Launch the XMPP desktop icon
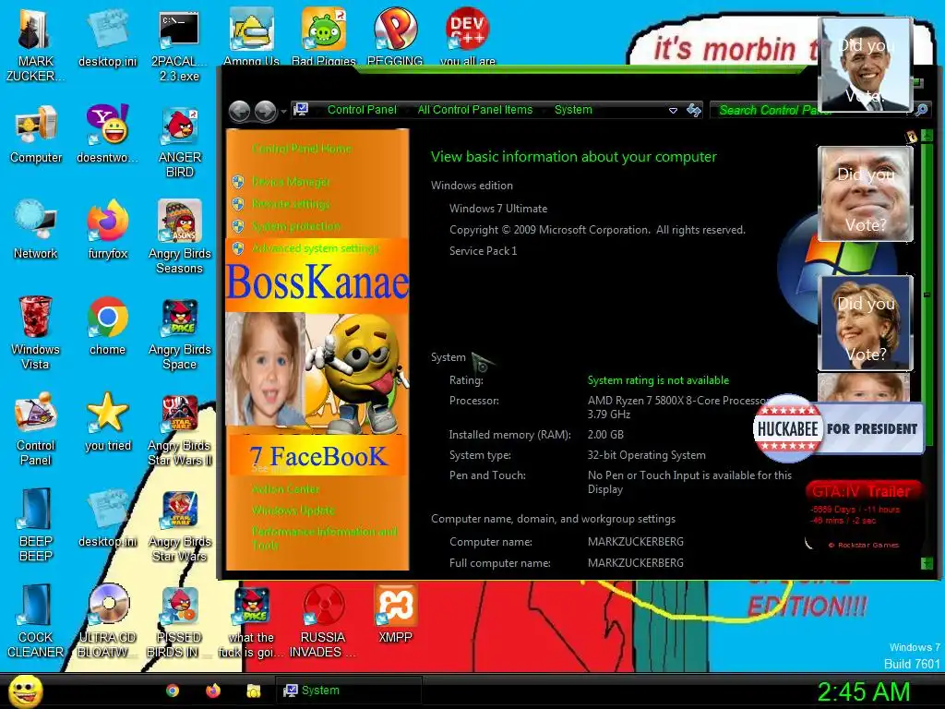 pyautogui.click(x=395, y=614)
